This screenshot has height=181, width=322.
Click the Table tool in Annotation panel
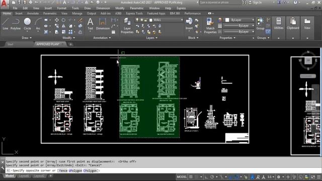click(x=113, y=32)
